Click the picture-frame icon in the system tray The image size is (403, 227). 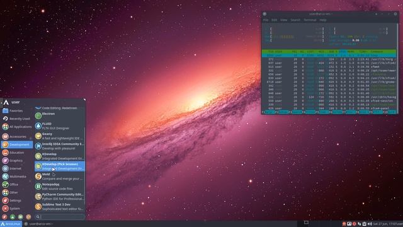(349, 224)
